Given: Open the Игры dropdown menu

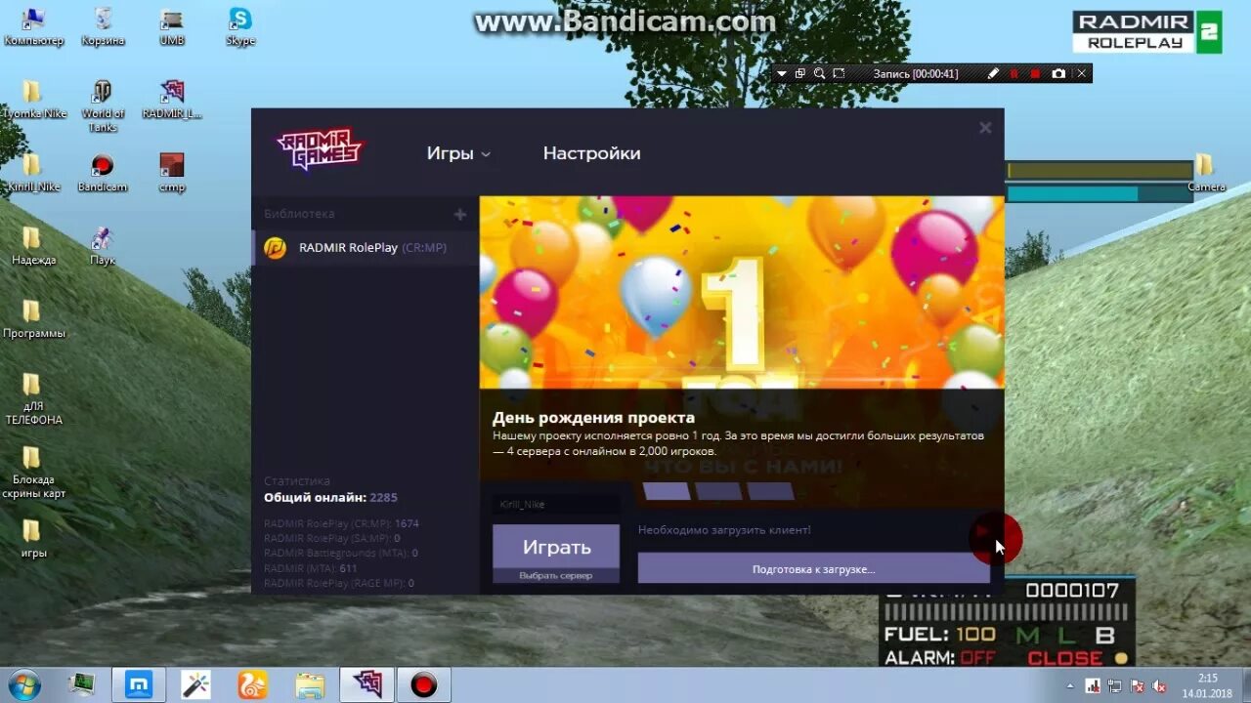Looking at the screenshot, I should (458, 153).
